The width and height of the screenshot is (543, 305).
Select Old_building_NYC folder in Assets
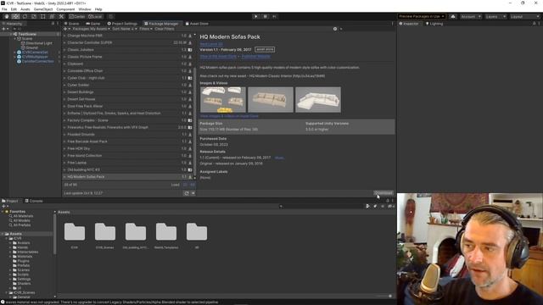[x=136, y=236]
